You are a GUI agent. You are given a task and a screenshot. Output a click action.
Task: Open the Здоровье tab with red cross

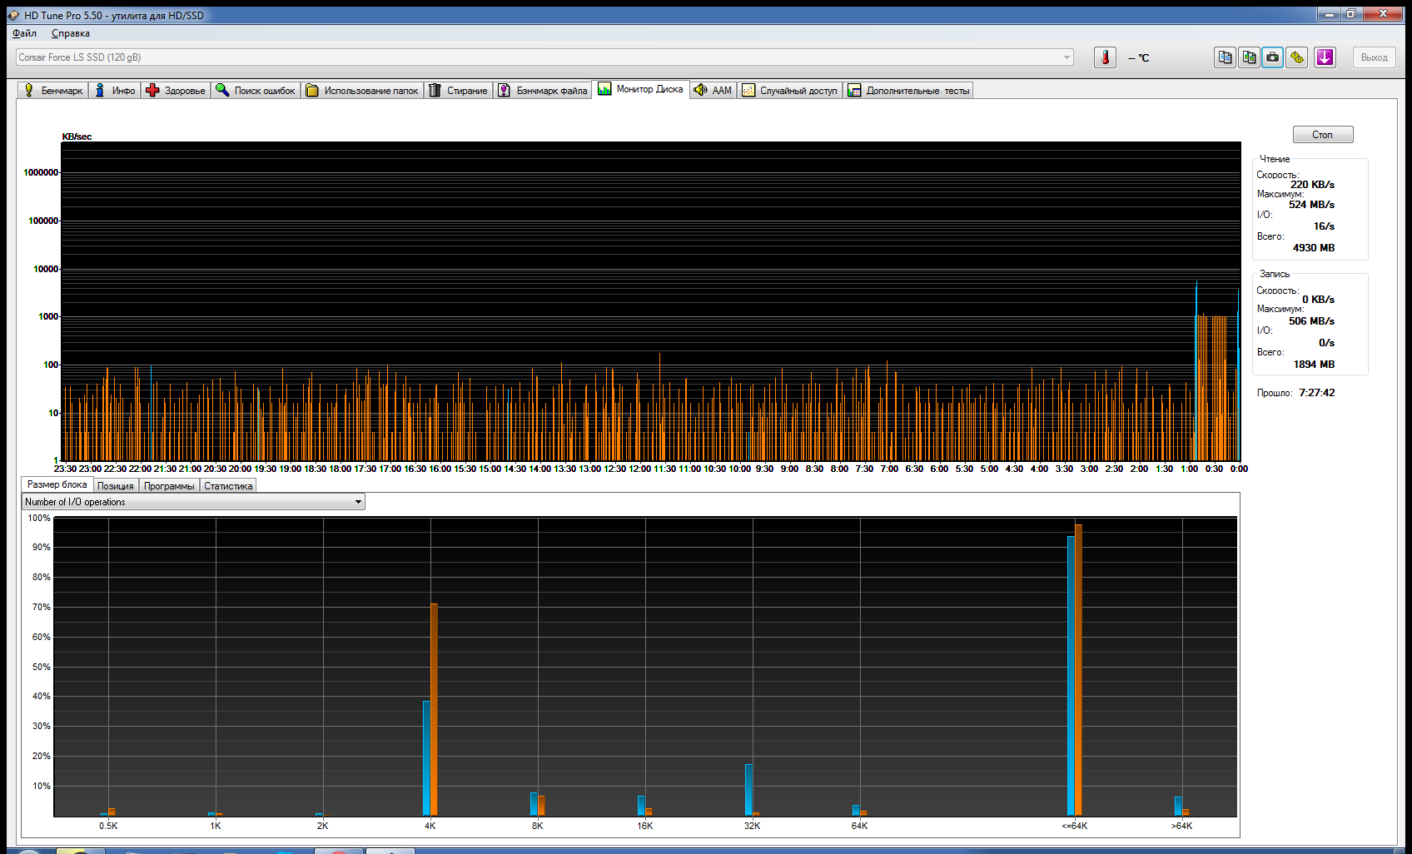[x=176, y=91]
